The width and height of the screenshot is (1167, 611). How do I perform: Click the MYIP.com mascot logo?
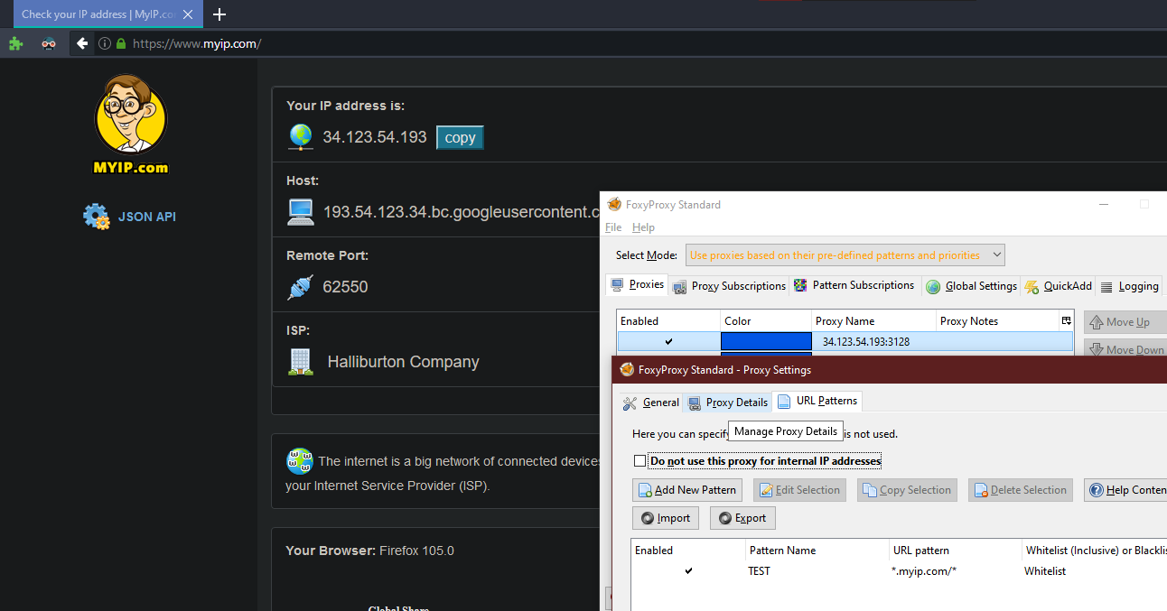click(x=131, y=124)
